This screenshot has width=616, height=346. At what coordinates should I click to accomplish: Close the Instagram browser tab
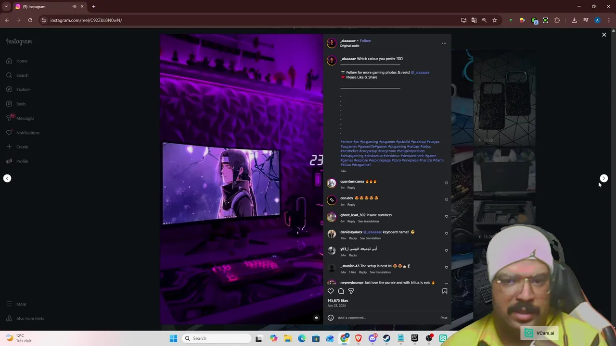pos(82,7)
